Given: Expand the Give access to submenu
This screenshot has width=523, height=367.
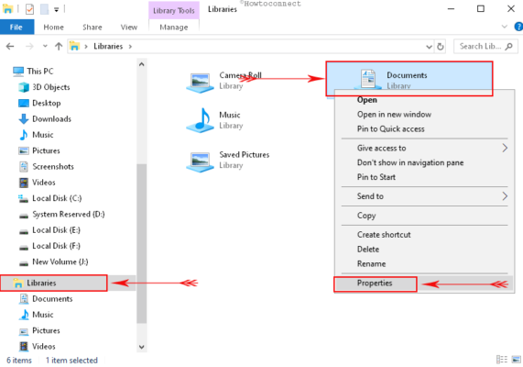Looking at the screenshot, I should 425,148.
